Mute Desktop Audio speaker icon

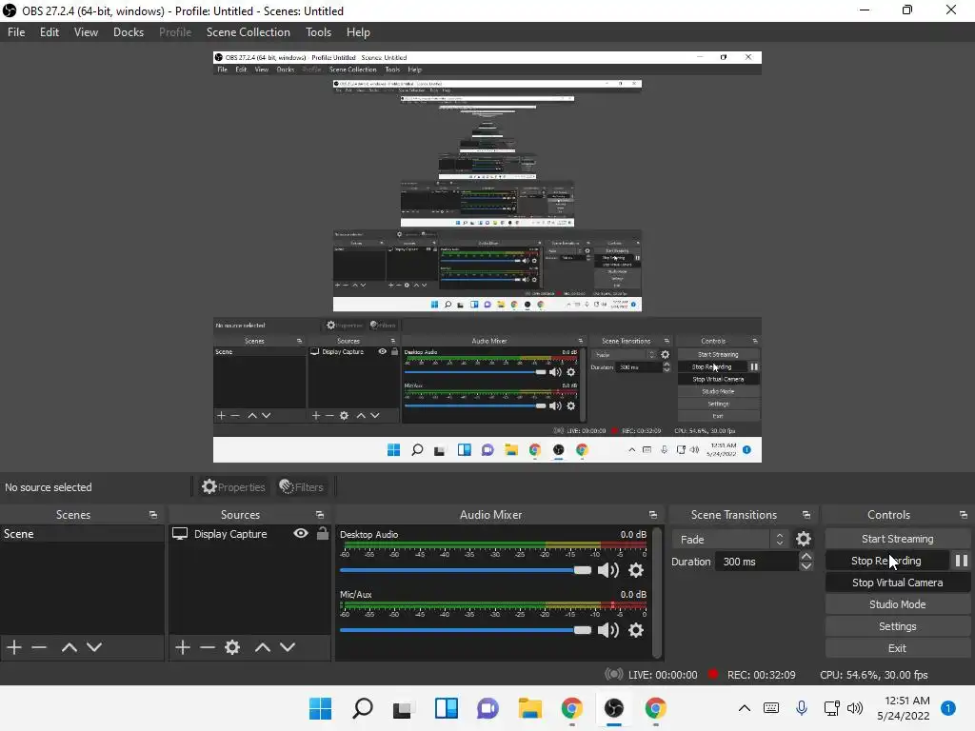pos(607,570)
